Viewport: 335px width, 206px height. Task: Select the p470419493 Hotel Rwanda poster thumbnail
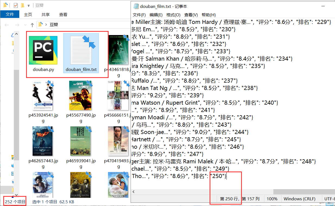pos(119,141)
